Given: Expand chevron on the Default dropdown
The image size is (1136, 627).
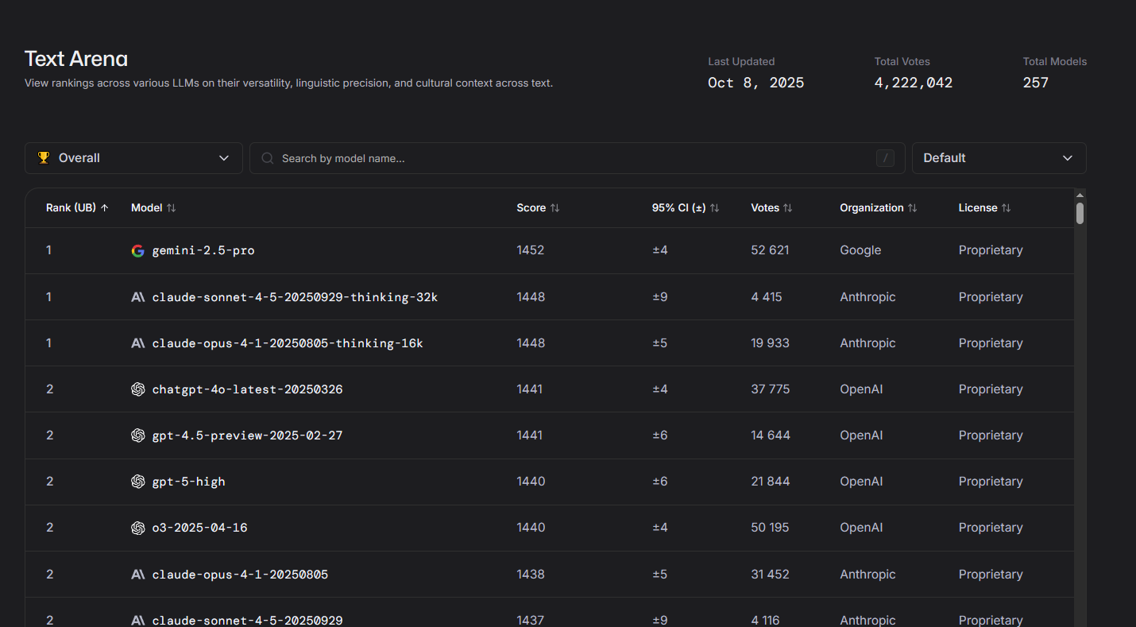Looking at the screenshot, I should [x=1068, y=158].
